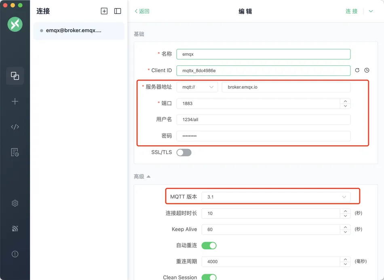Open the Log viewer sidebar icon
The width and height of the screenshot is (384, 280).
[15, 152]
